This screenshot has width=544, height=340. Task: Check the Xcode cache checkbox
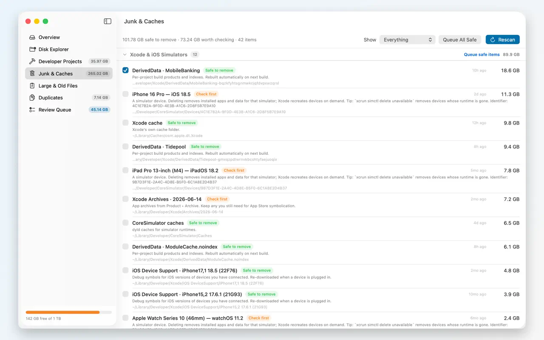[x=125, y=122]
